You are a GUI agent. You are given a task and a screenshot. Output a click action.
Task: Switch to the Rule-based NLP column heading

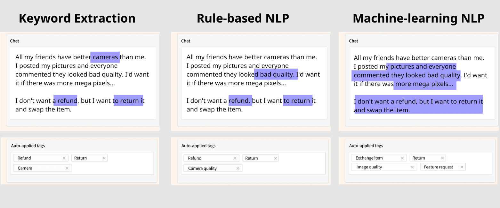pyautogui.click(x=242, y=18)
